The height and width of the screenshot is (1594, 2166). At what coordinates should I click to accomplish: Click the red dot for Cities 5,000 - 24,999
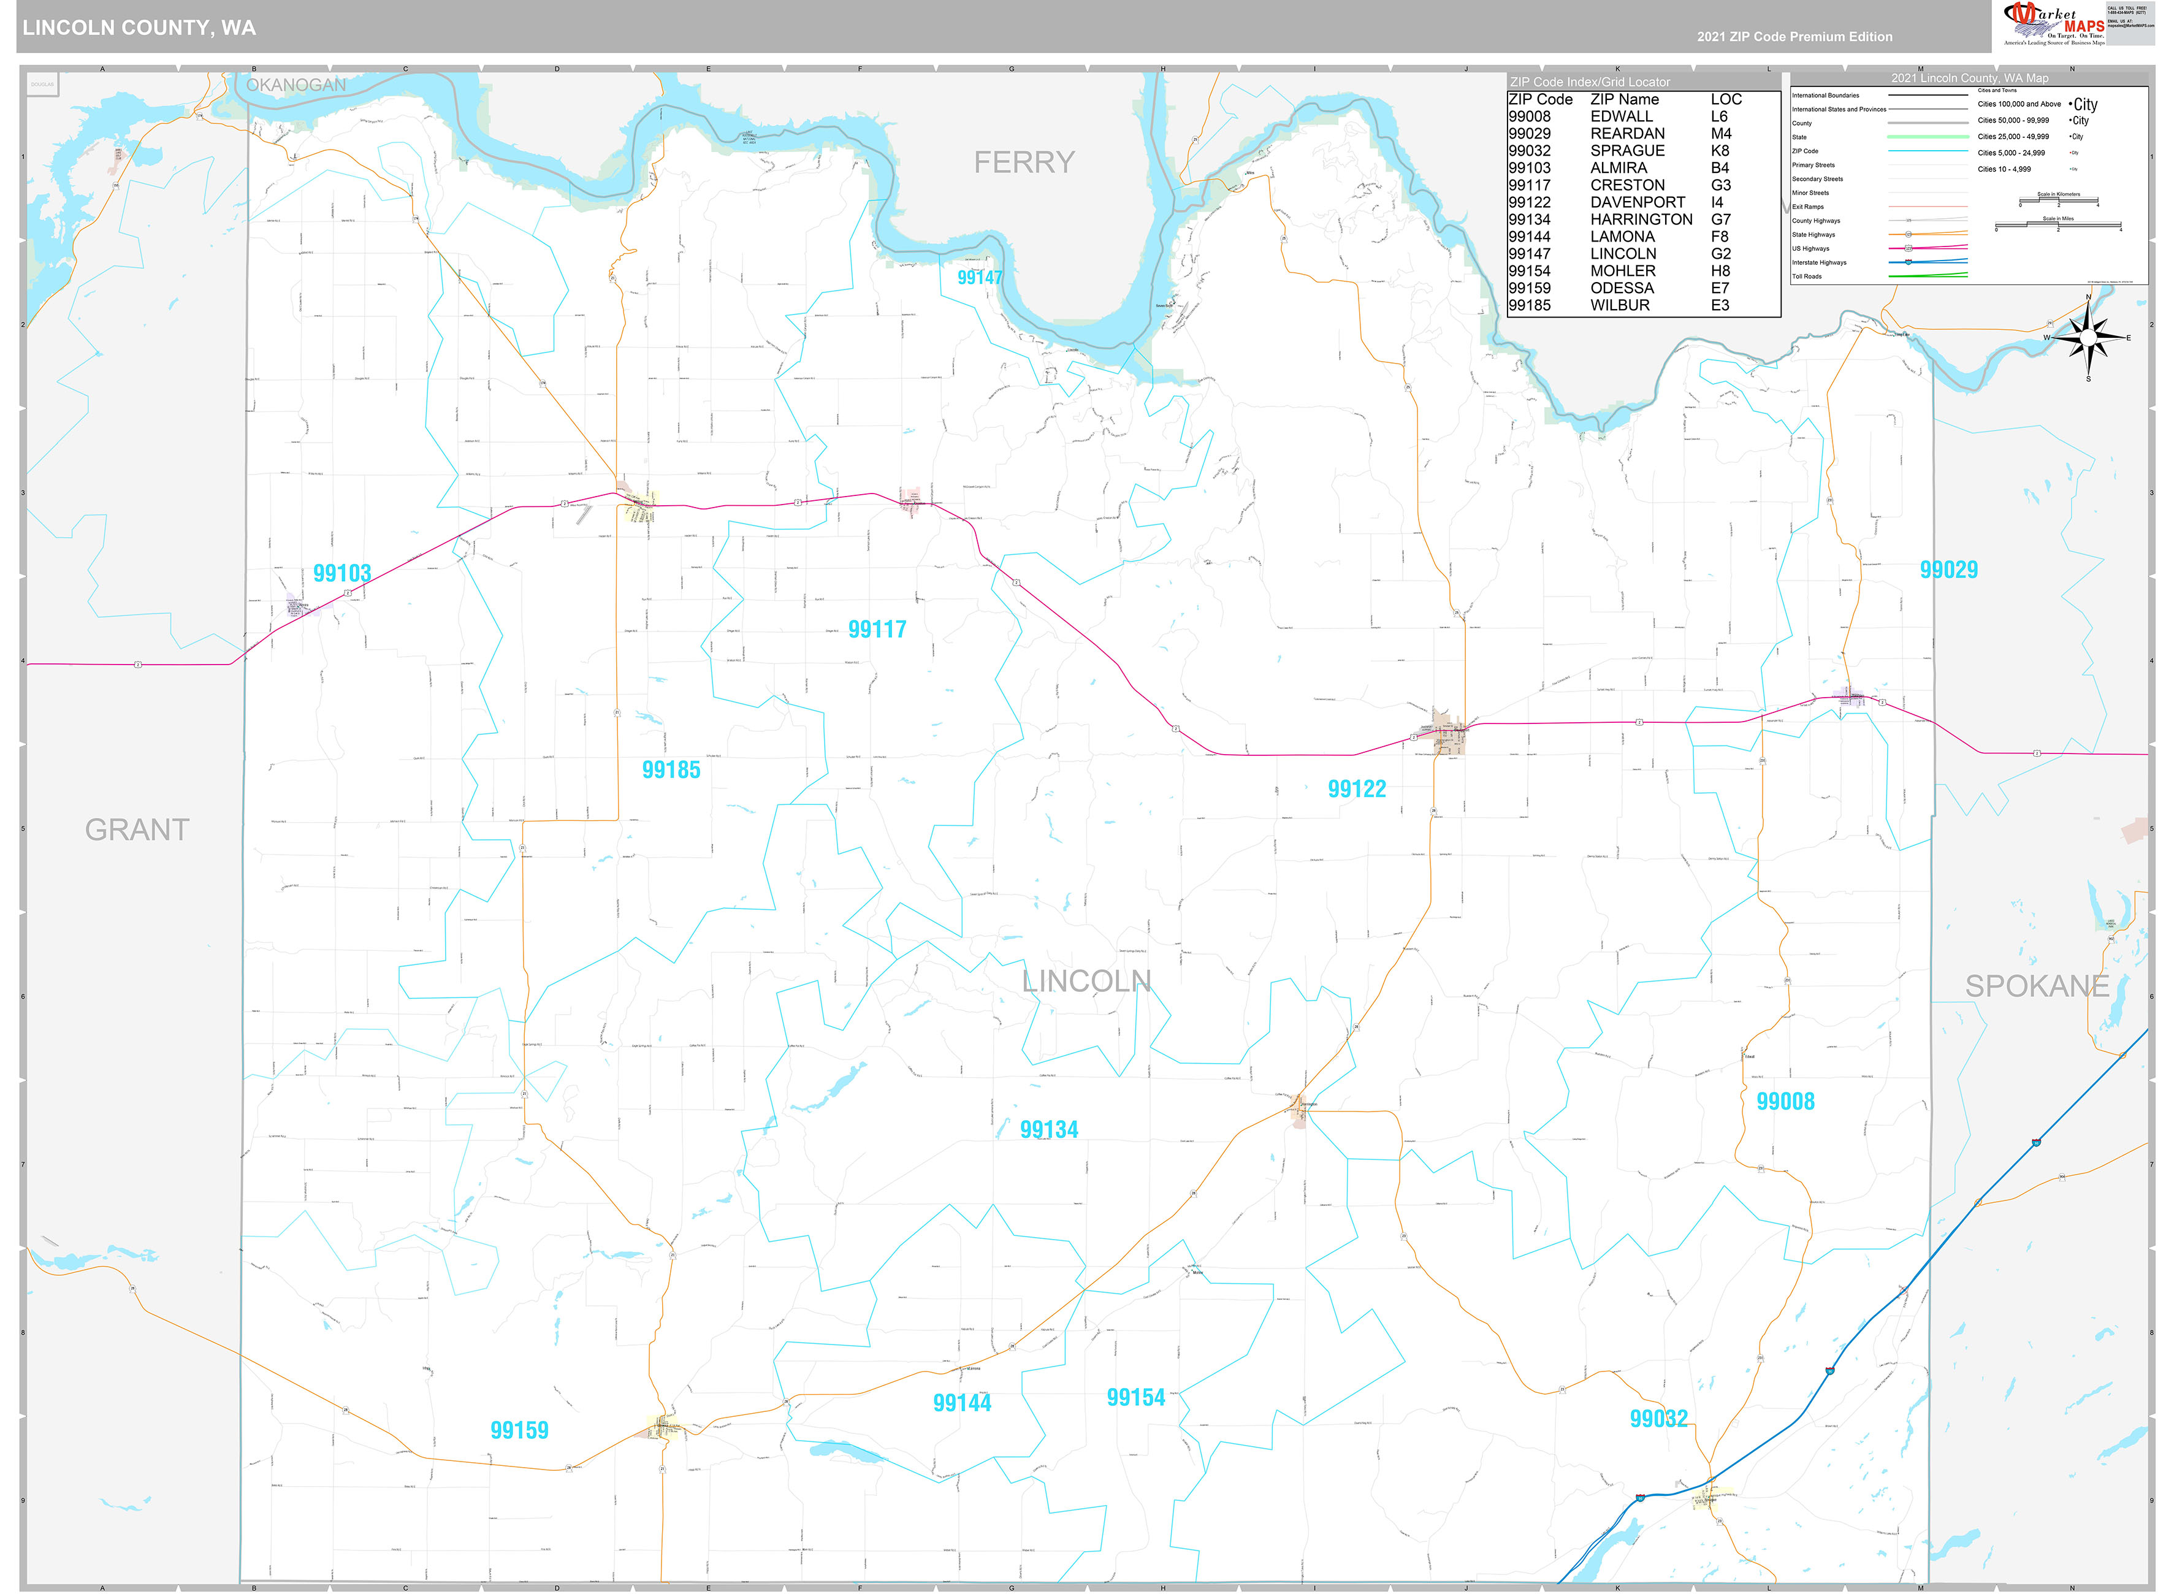pyautogui.click(x=2070, y=153)
